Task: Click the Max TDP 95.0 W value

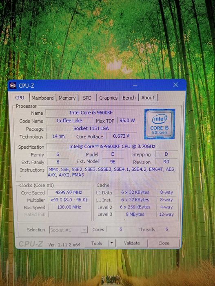Action: 127,121
